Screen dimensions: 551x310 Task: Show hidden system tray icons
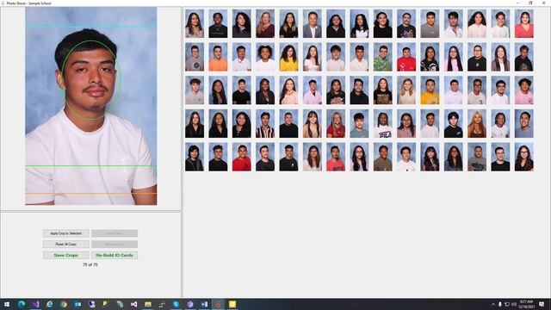click(493, 304)
